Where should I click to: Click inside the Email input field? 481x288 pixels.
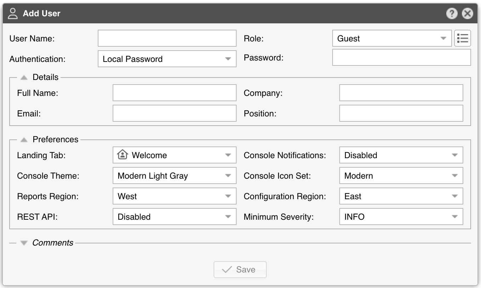pyautogui.click(x=174, y=113)
